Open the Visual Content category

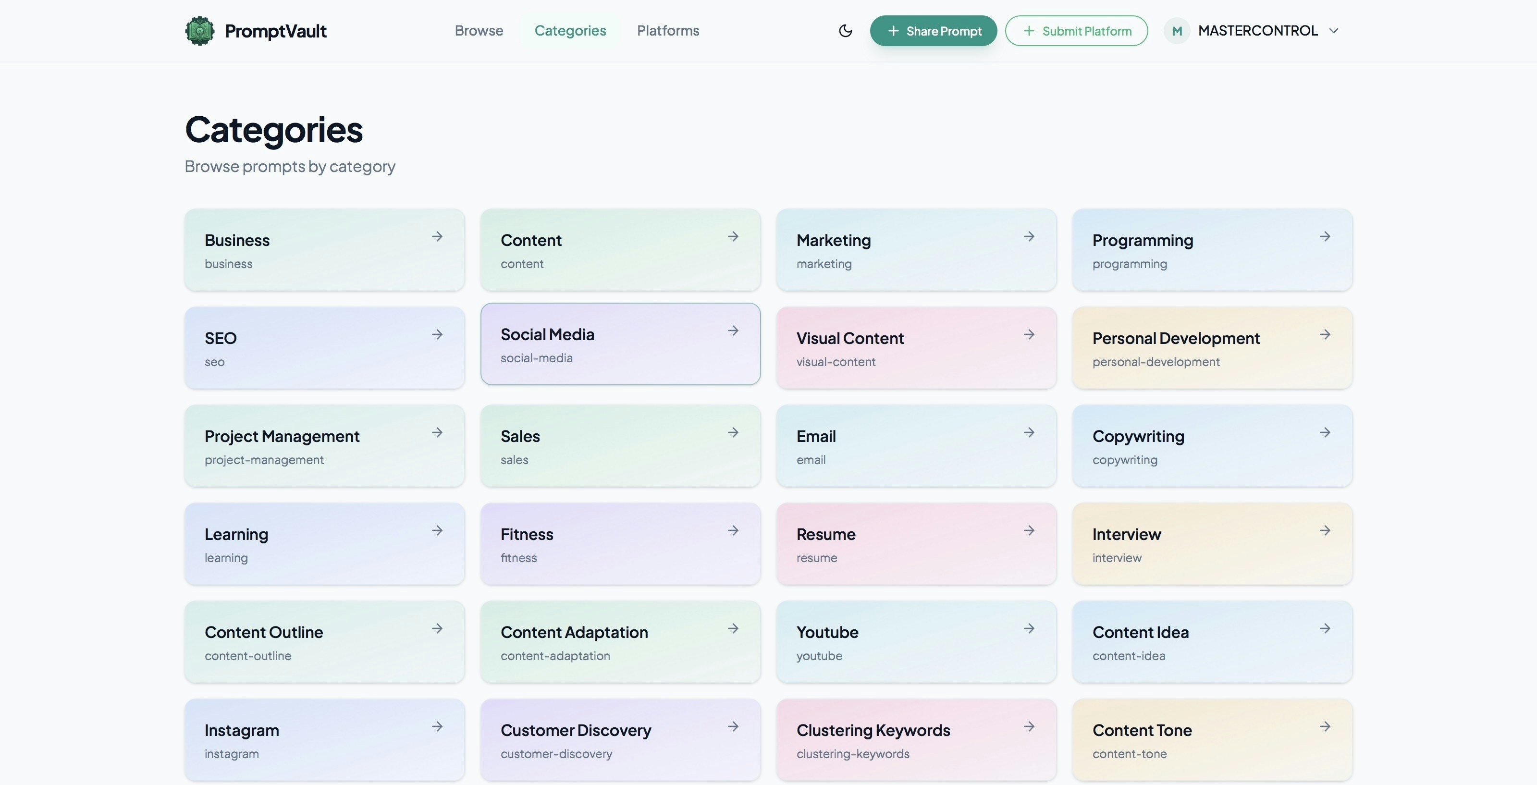click(916, 348)
